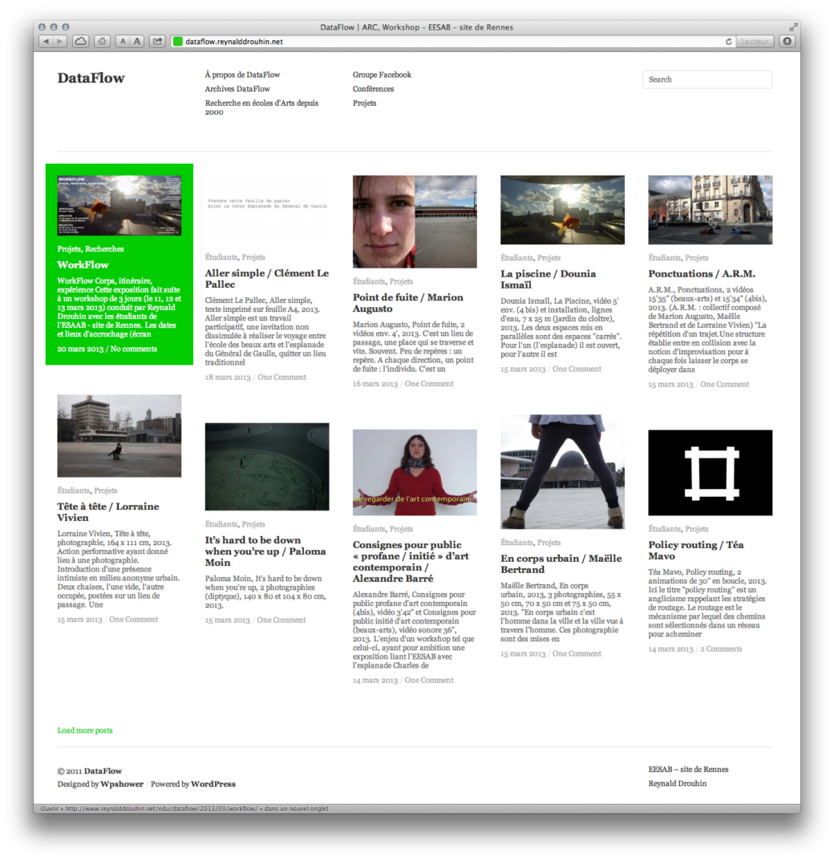Open 2 Comments under Policy routing
This screenshot has width=834, height=860.
721,649
